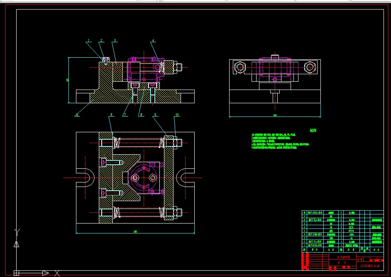Select the right hex nut in side view
The height and width of the screenshot is (277, 391).
point(309,67)
